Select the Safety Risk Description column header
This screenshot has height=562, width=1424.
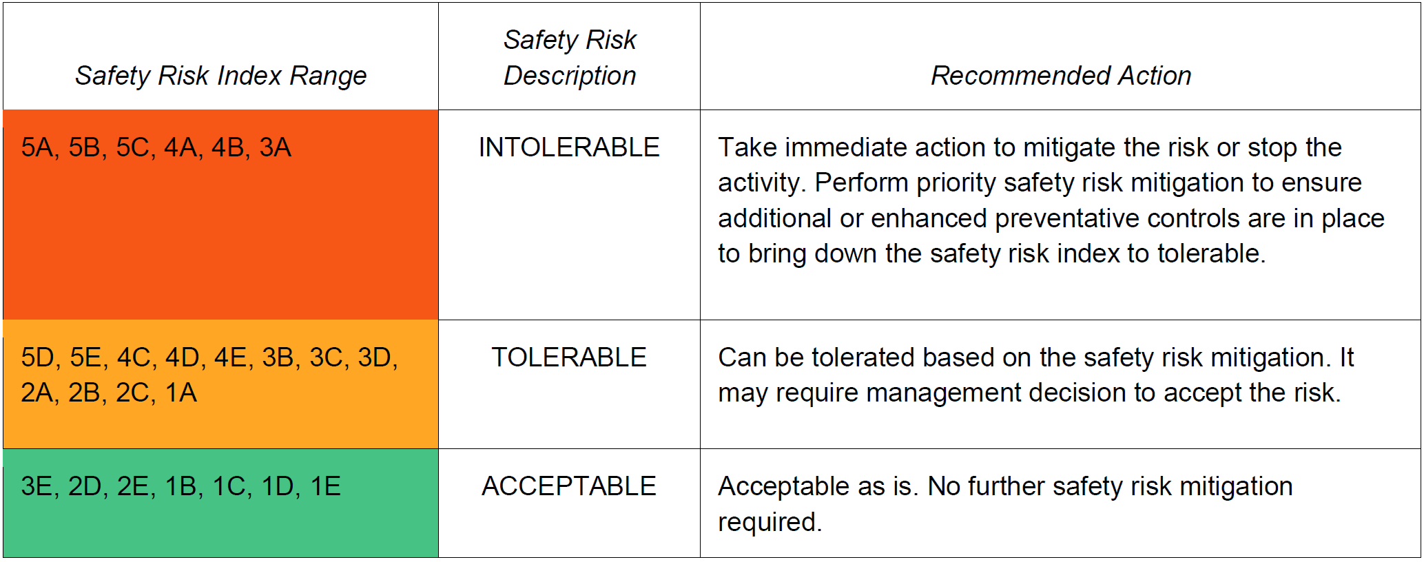pyautogui.click(x=569, y=58)
